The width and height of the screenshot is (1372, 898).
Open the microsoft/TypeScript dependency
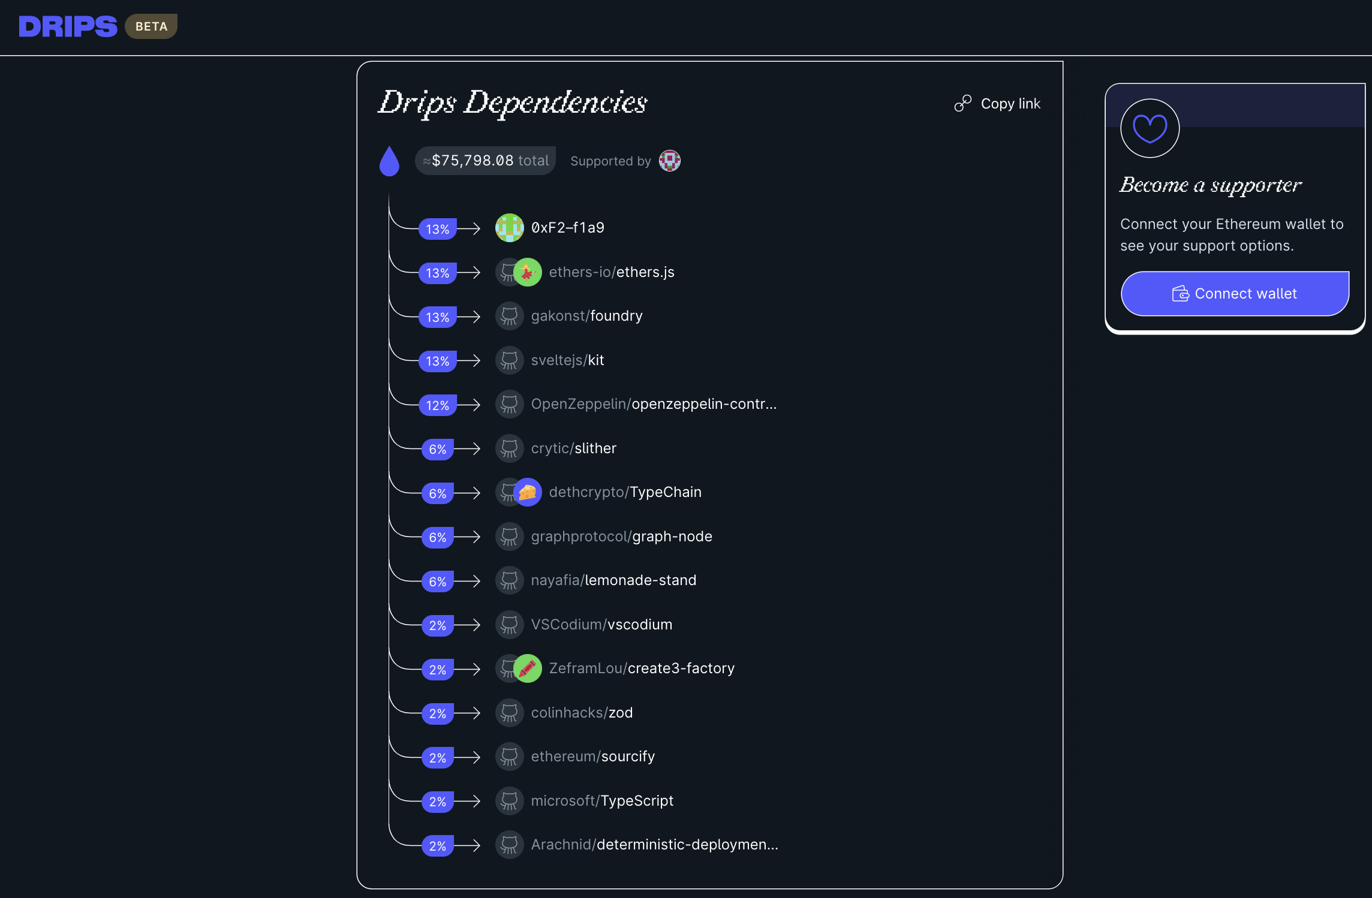[601, 800]
